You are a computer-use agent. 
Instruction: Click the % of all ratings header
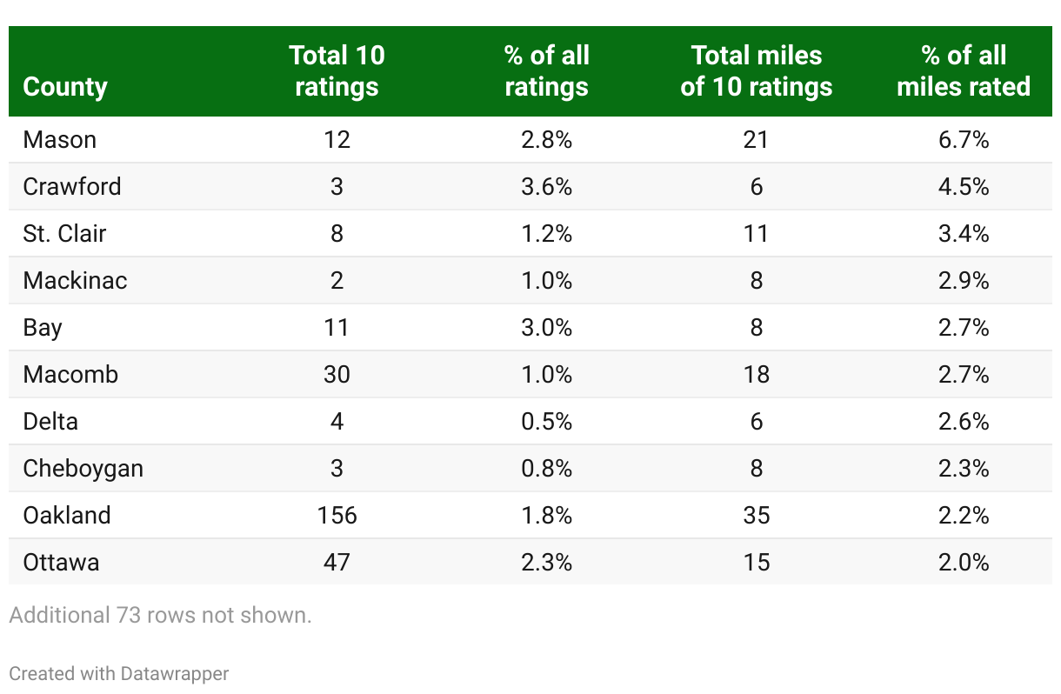click(546, 71)
